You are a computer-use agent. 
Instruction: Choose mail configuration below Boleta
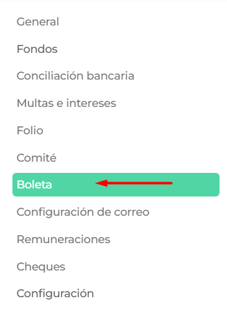click(x=83, y=212)
